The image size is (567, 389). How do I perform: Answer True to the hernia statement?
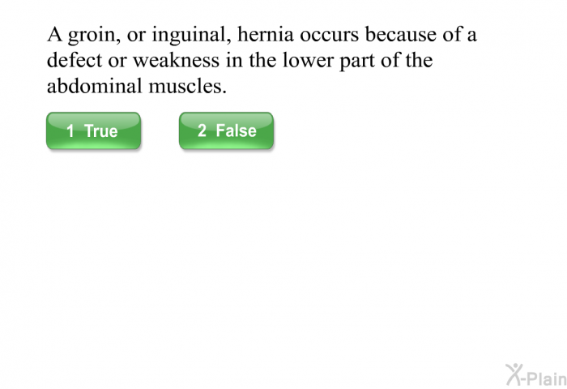click(x=93, y=131)
